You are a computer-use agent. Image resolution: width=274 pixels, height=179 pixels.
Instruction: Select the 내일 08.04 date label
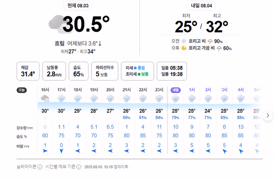202,6
